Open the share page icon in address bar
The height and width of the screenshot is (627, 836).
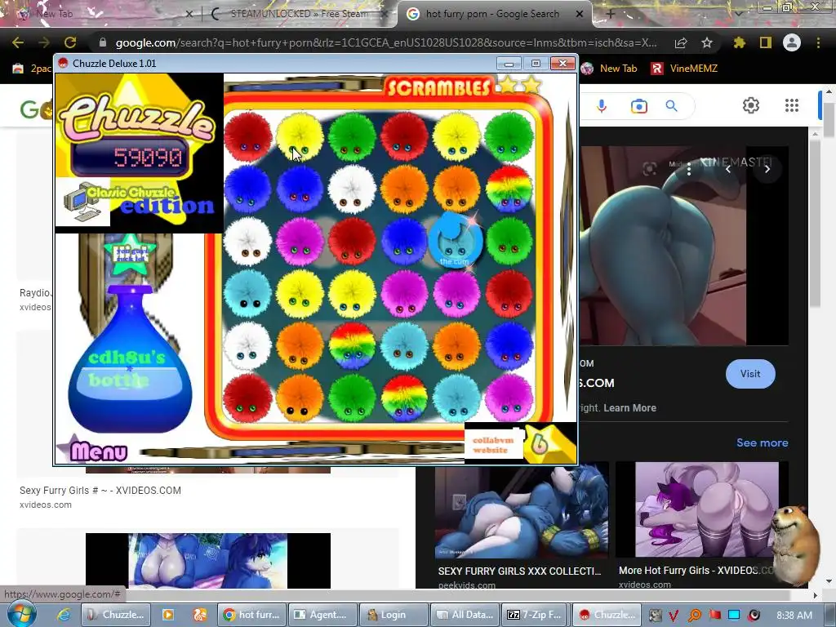[681, 42]
